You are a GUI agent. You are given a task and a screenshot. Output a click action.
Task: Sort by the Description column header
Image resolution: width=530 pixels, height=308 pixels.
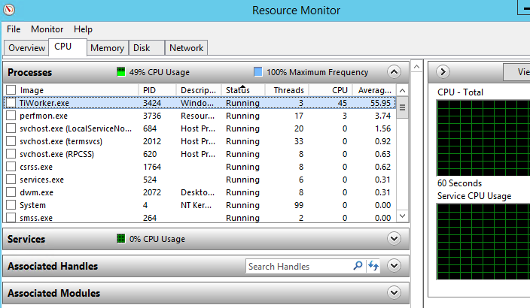(x=199, y=90)
